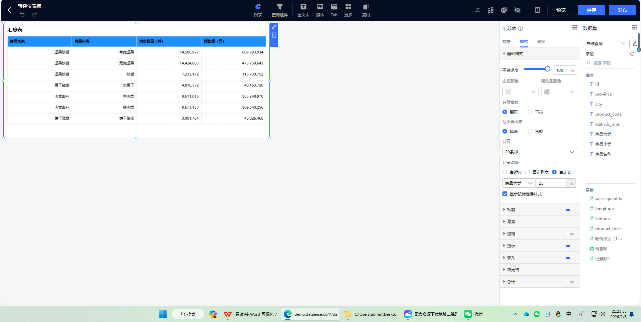Switch to the 数据 tab
641x322 pixels.
[506, 42]
